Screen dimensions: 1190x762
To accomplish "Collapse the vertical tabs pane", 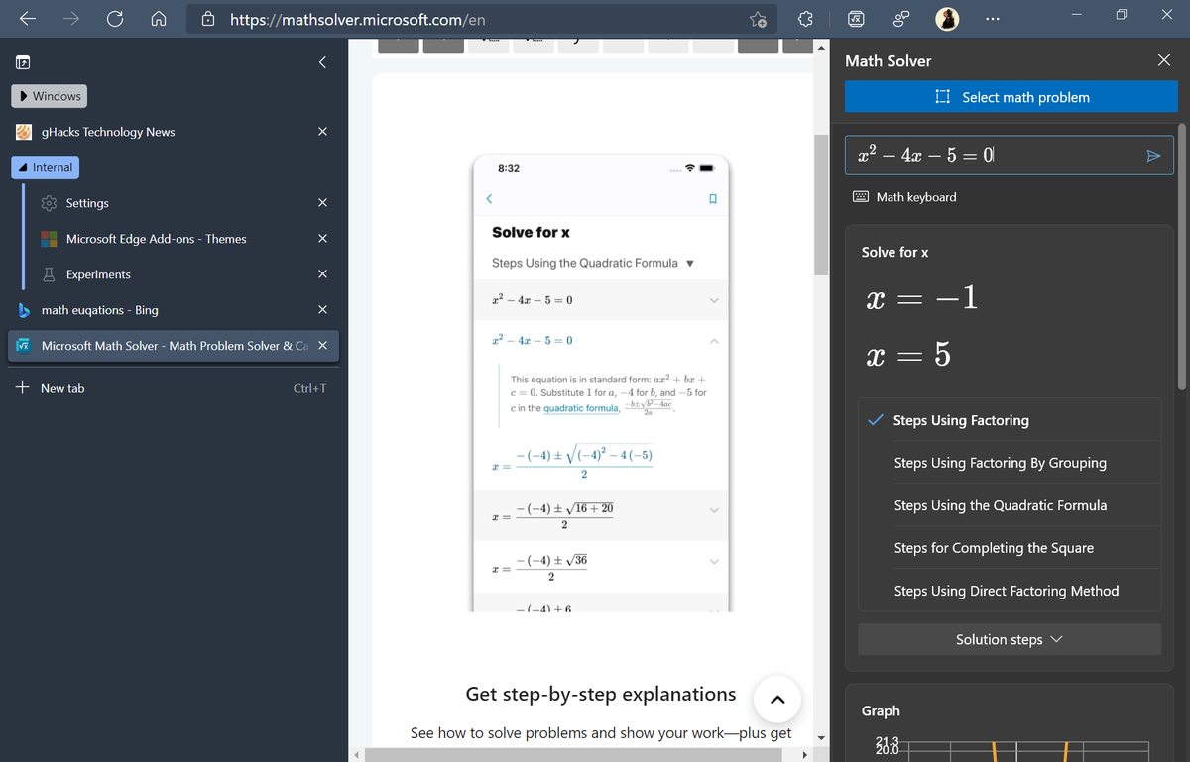I will (x=321, y=61).
